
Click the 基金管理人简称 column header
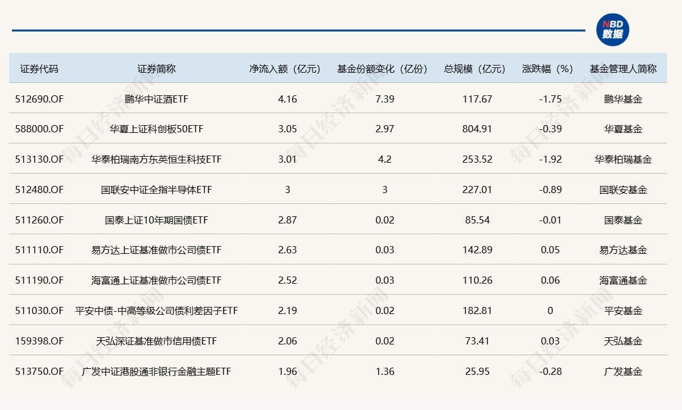point(622,69)
